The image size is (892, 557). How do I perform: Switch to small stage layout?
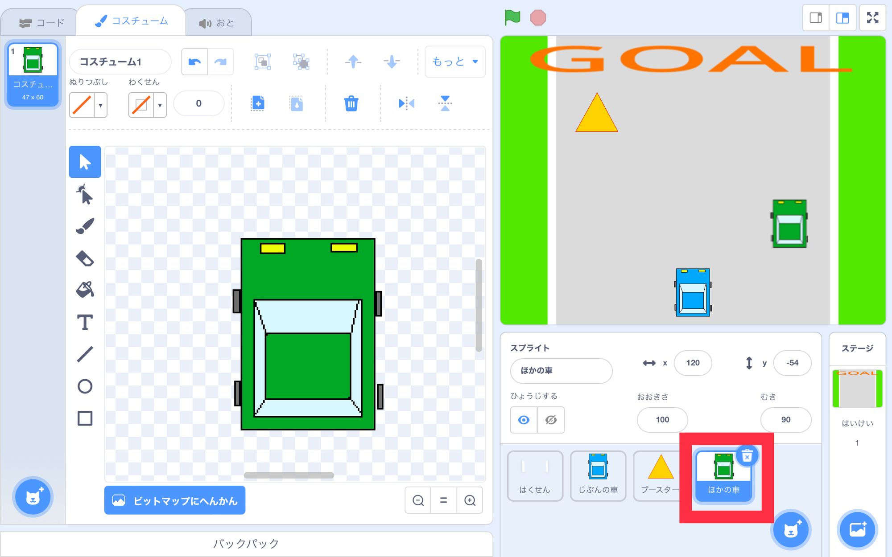click(816, 18)
